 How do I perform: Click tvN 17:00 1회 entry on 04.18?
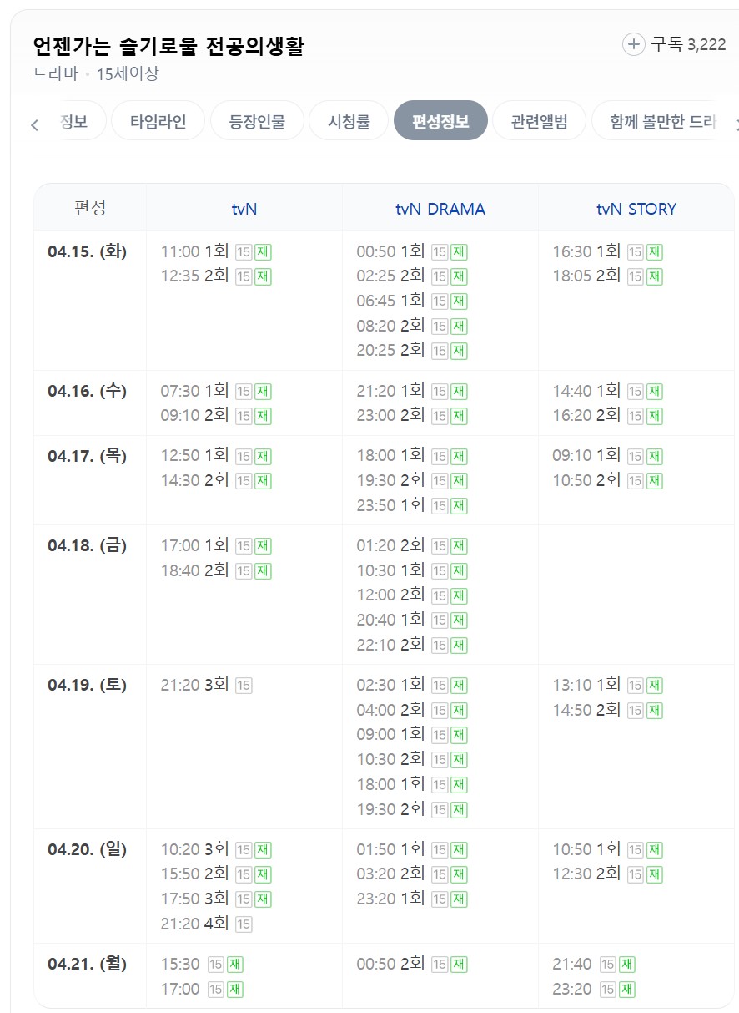pos(217,545)
